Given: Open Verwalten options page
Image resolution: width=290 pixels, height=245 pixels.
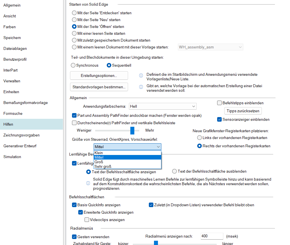Looking at the screenshot, I should click(31, 81).
